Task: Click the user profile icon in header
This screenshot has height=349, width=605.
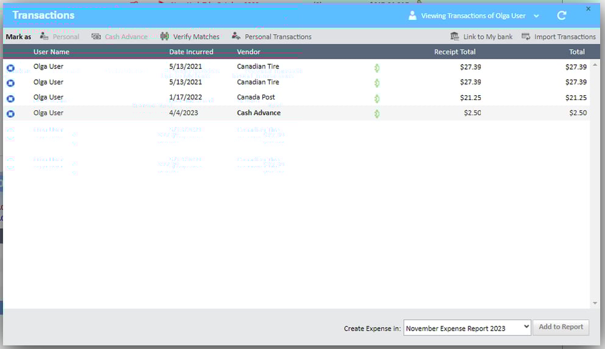Action: [x=412, y=15]
